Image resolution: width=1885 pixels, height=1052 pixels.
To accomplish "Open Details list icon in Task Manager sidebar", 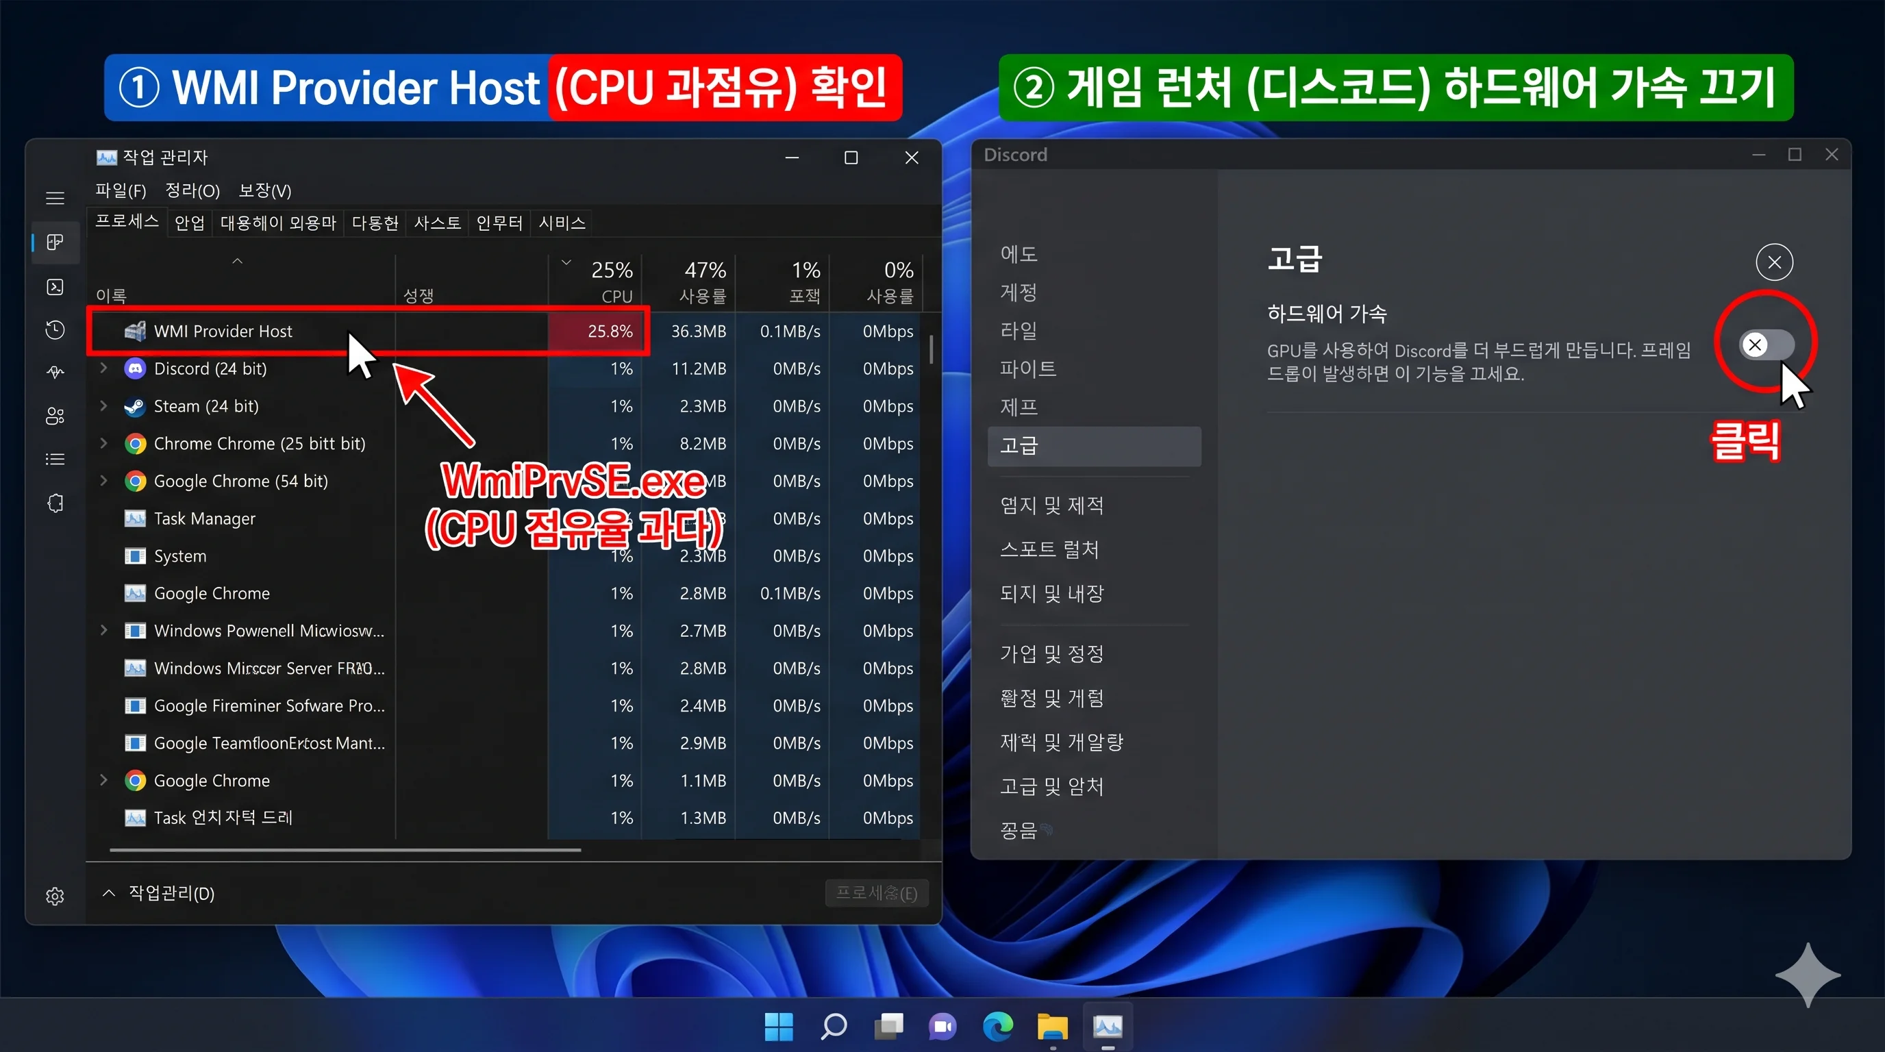I will [55, 460].
